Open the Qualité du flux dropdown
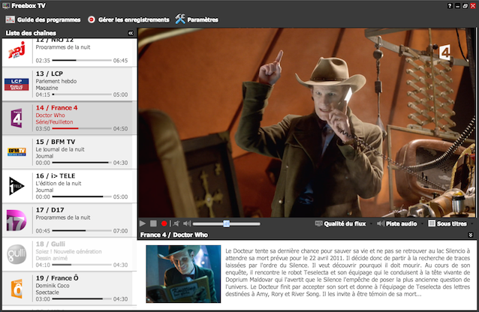479x312 pixels. (x=343, y=223)
